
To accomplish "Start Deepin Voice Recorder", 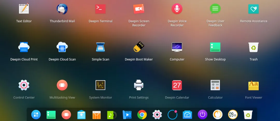I will pyautogui.click(x=177, y=9).
